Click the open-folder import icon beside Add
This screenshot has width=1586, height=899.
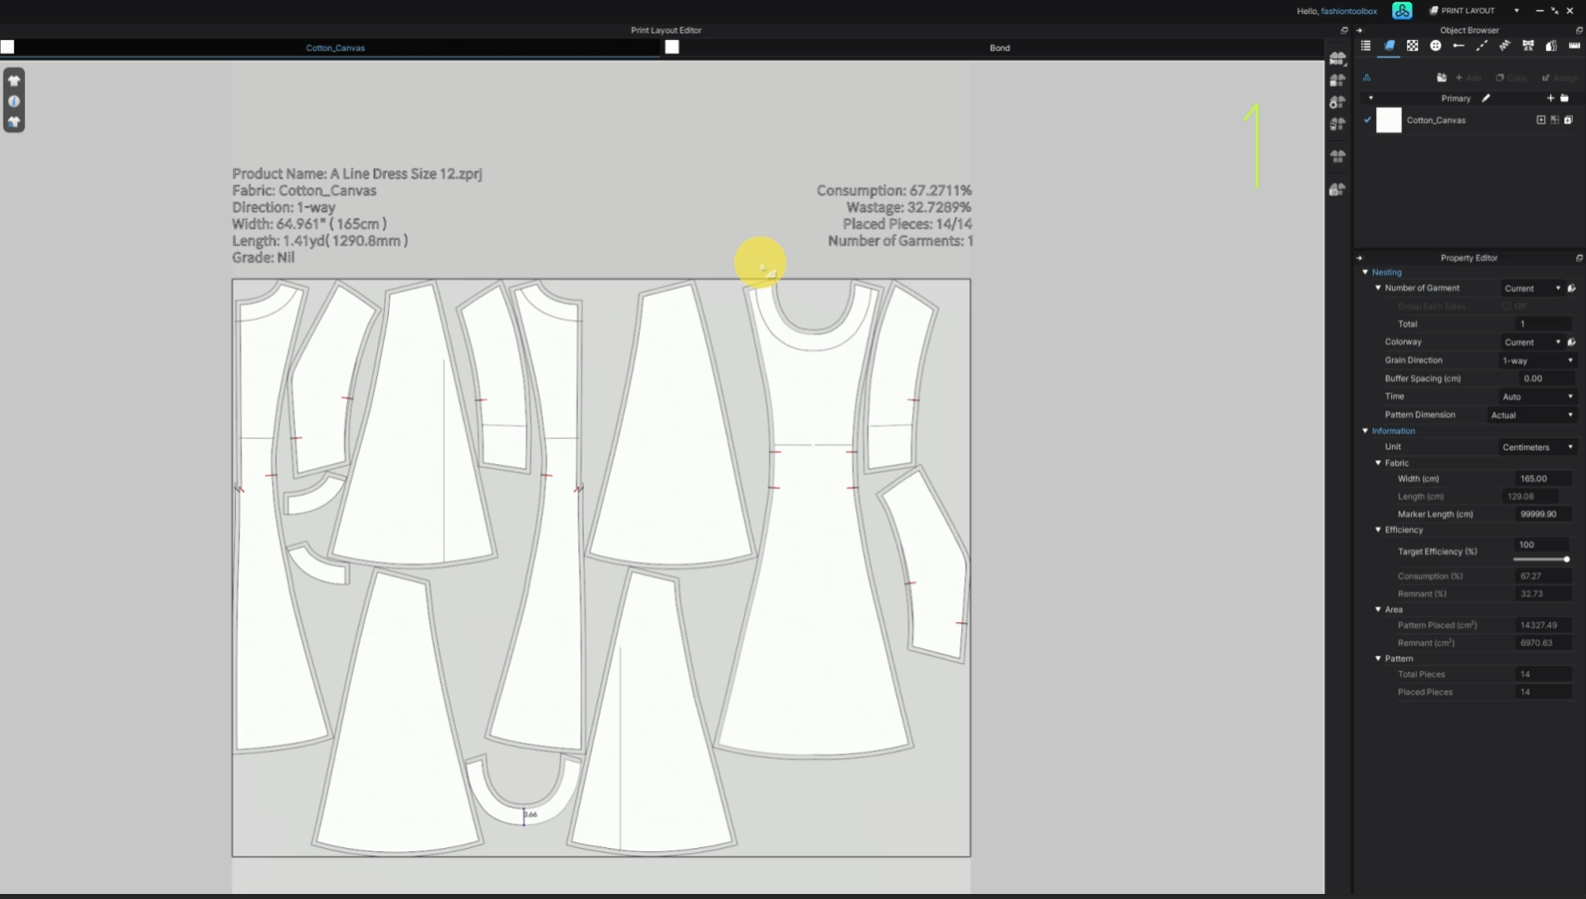tap(1441, 78)
